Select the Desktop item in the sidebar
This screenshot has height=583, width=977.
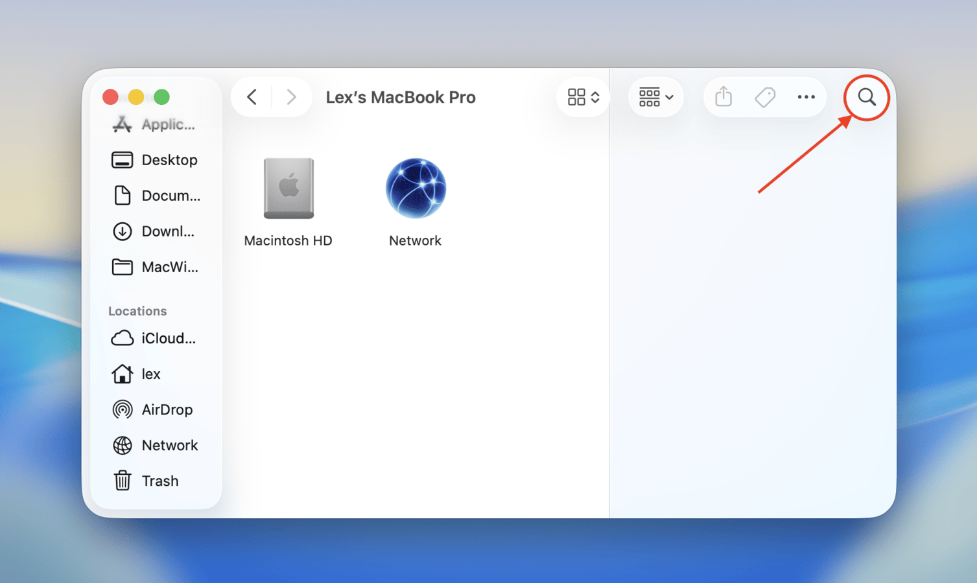(169, 160)
